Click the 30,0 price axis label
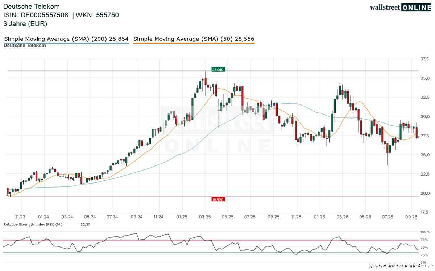The height and width of the screenshot is (271, 435). point(425,116)
